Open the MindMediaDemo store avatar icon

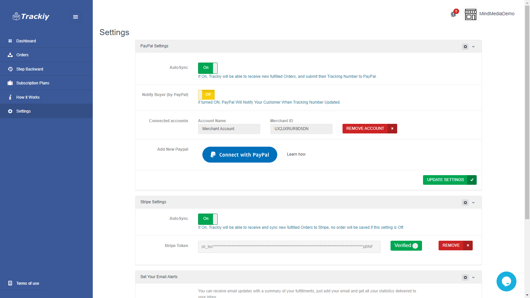(470, 14)
